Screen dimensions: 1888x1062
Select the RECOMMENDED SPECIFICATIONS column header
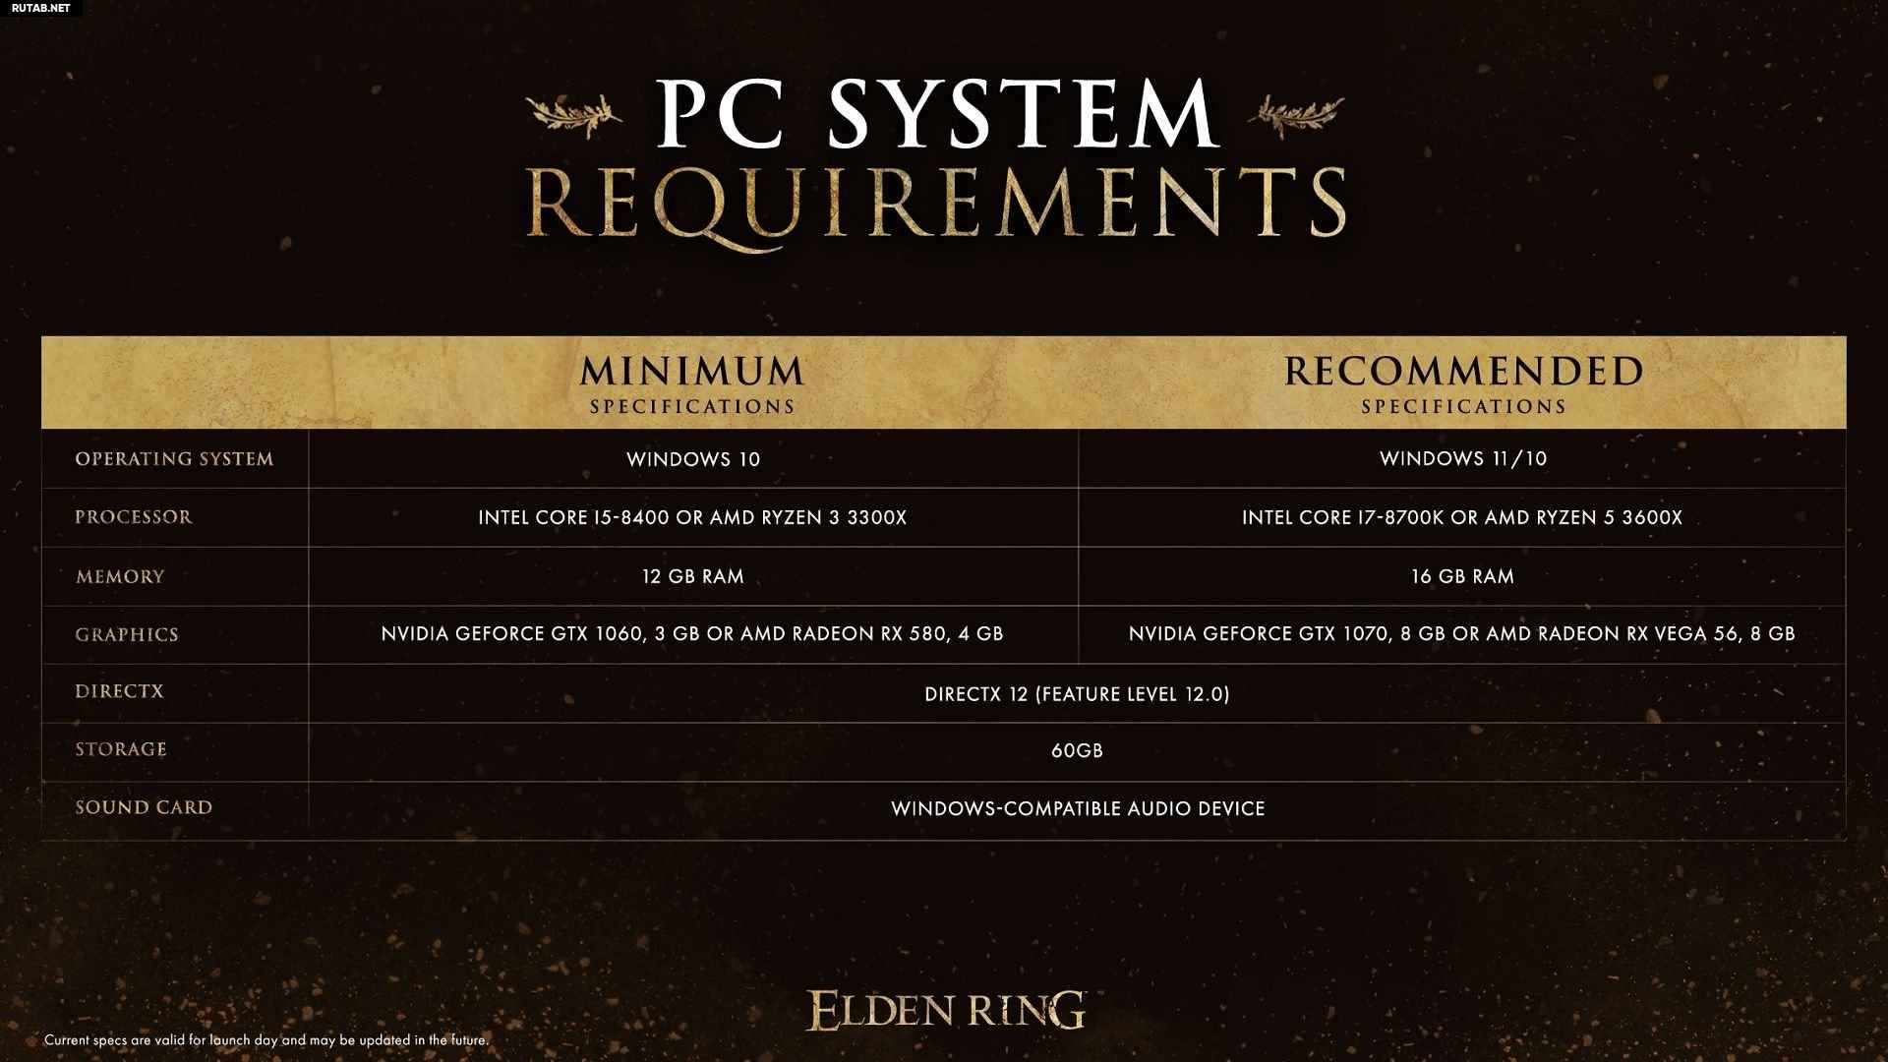pyautogui.click(x=1461, y=383)
